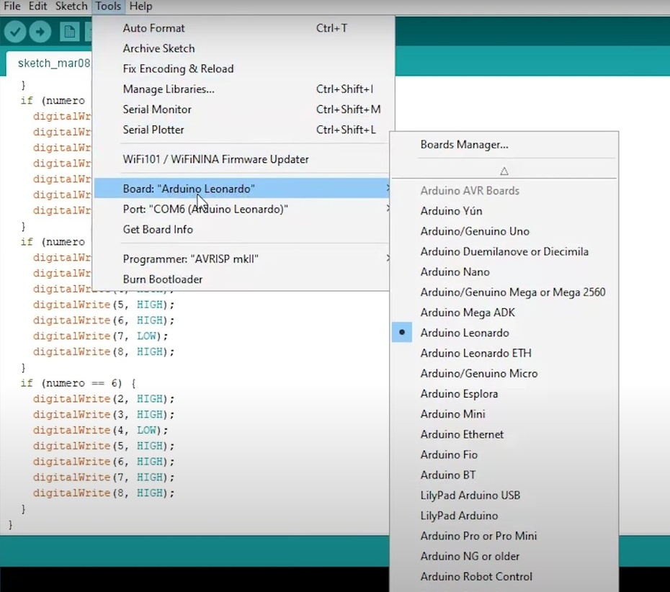This screenshot has height=592, width=670.
Task: Click the scroll-up triangle in boards list
Action: [504, 171]
